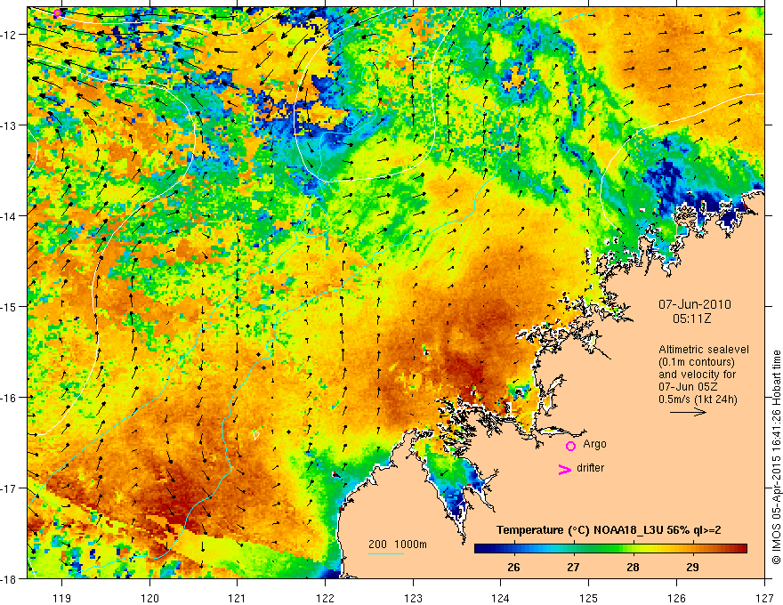This screenshot has width=783, height=605.
Task: Click the longitude axis label '122'
Action: coord(325,598)
